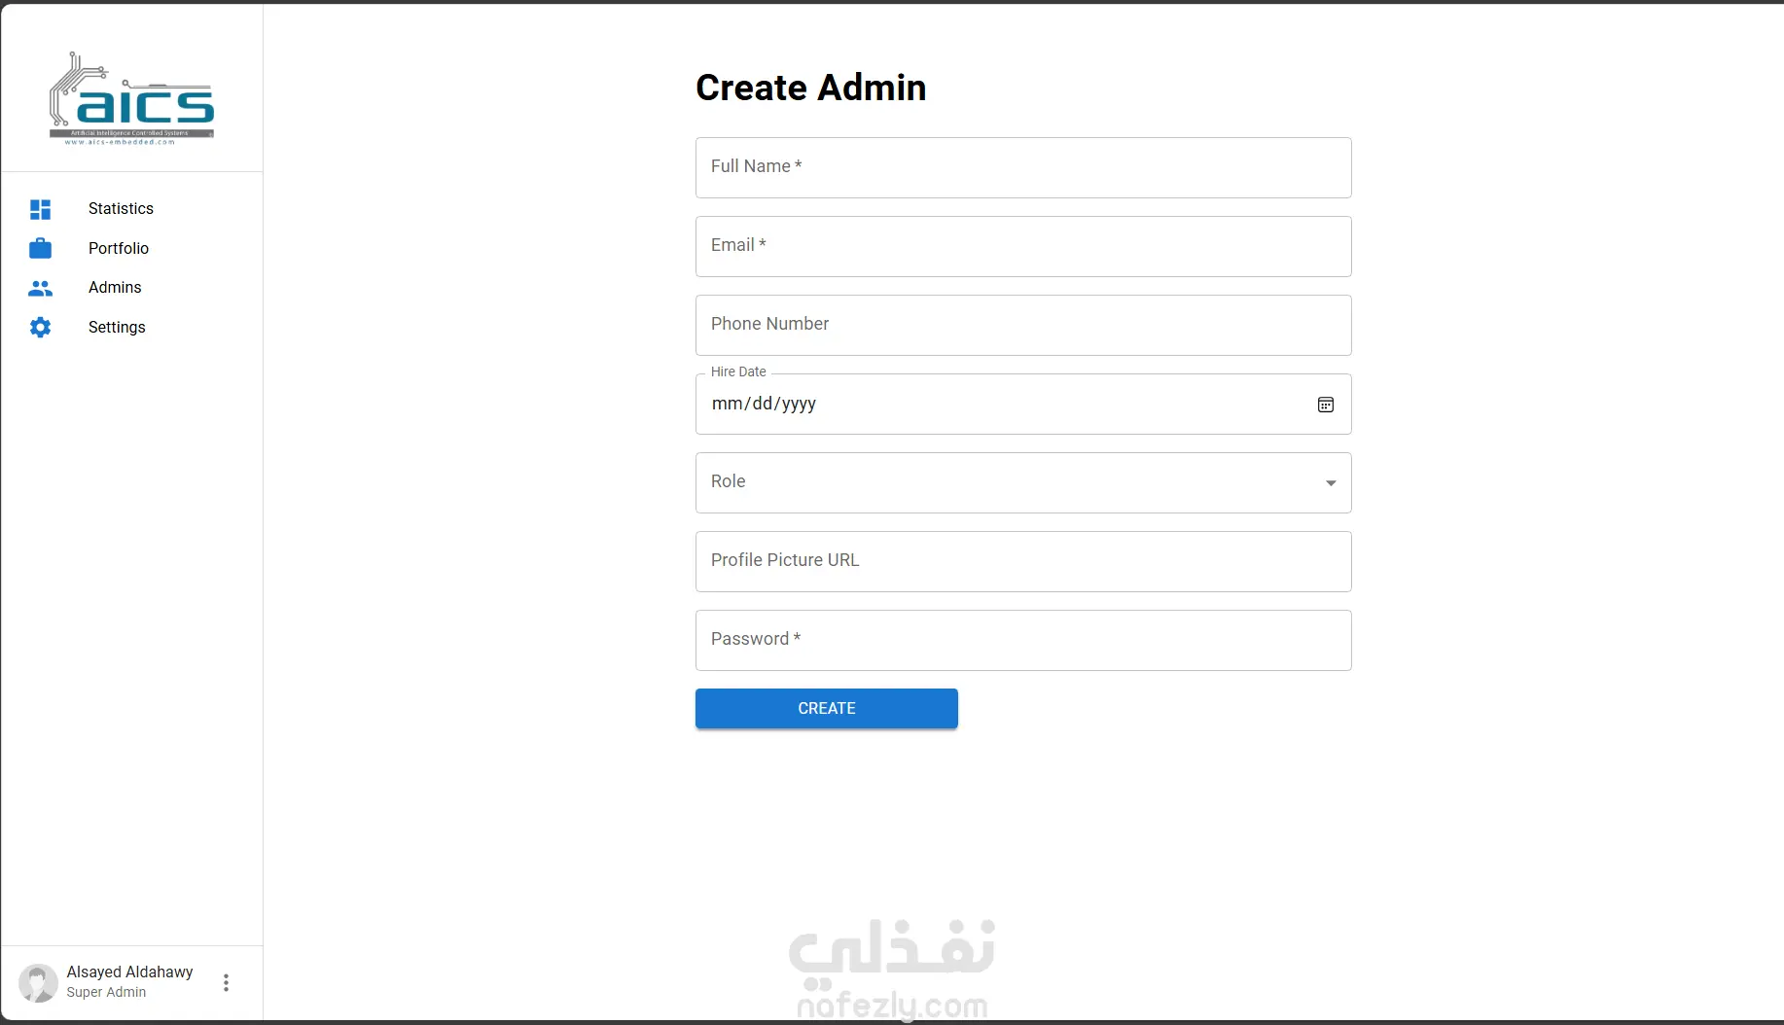Open the three-dot user options menu

[226, 982]
